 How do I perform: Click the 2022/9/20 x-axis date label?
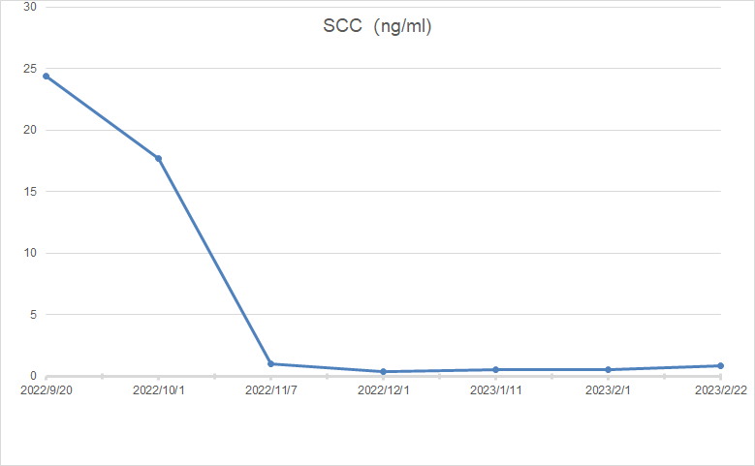coord(46,390)
